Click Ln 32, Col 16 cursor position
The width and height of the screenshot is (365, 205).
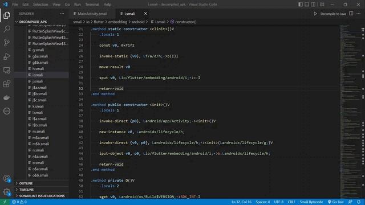tap(241, 202)
